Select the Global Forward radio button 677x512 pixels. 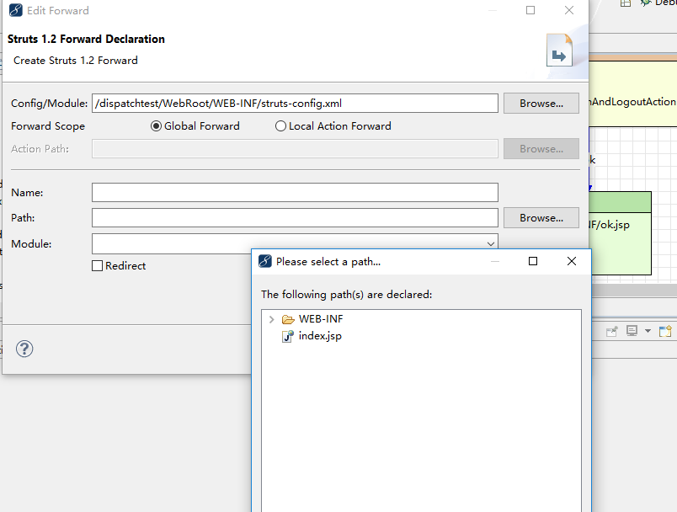156,126
